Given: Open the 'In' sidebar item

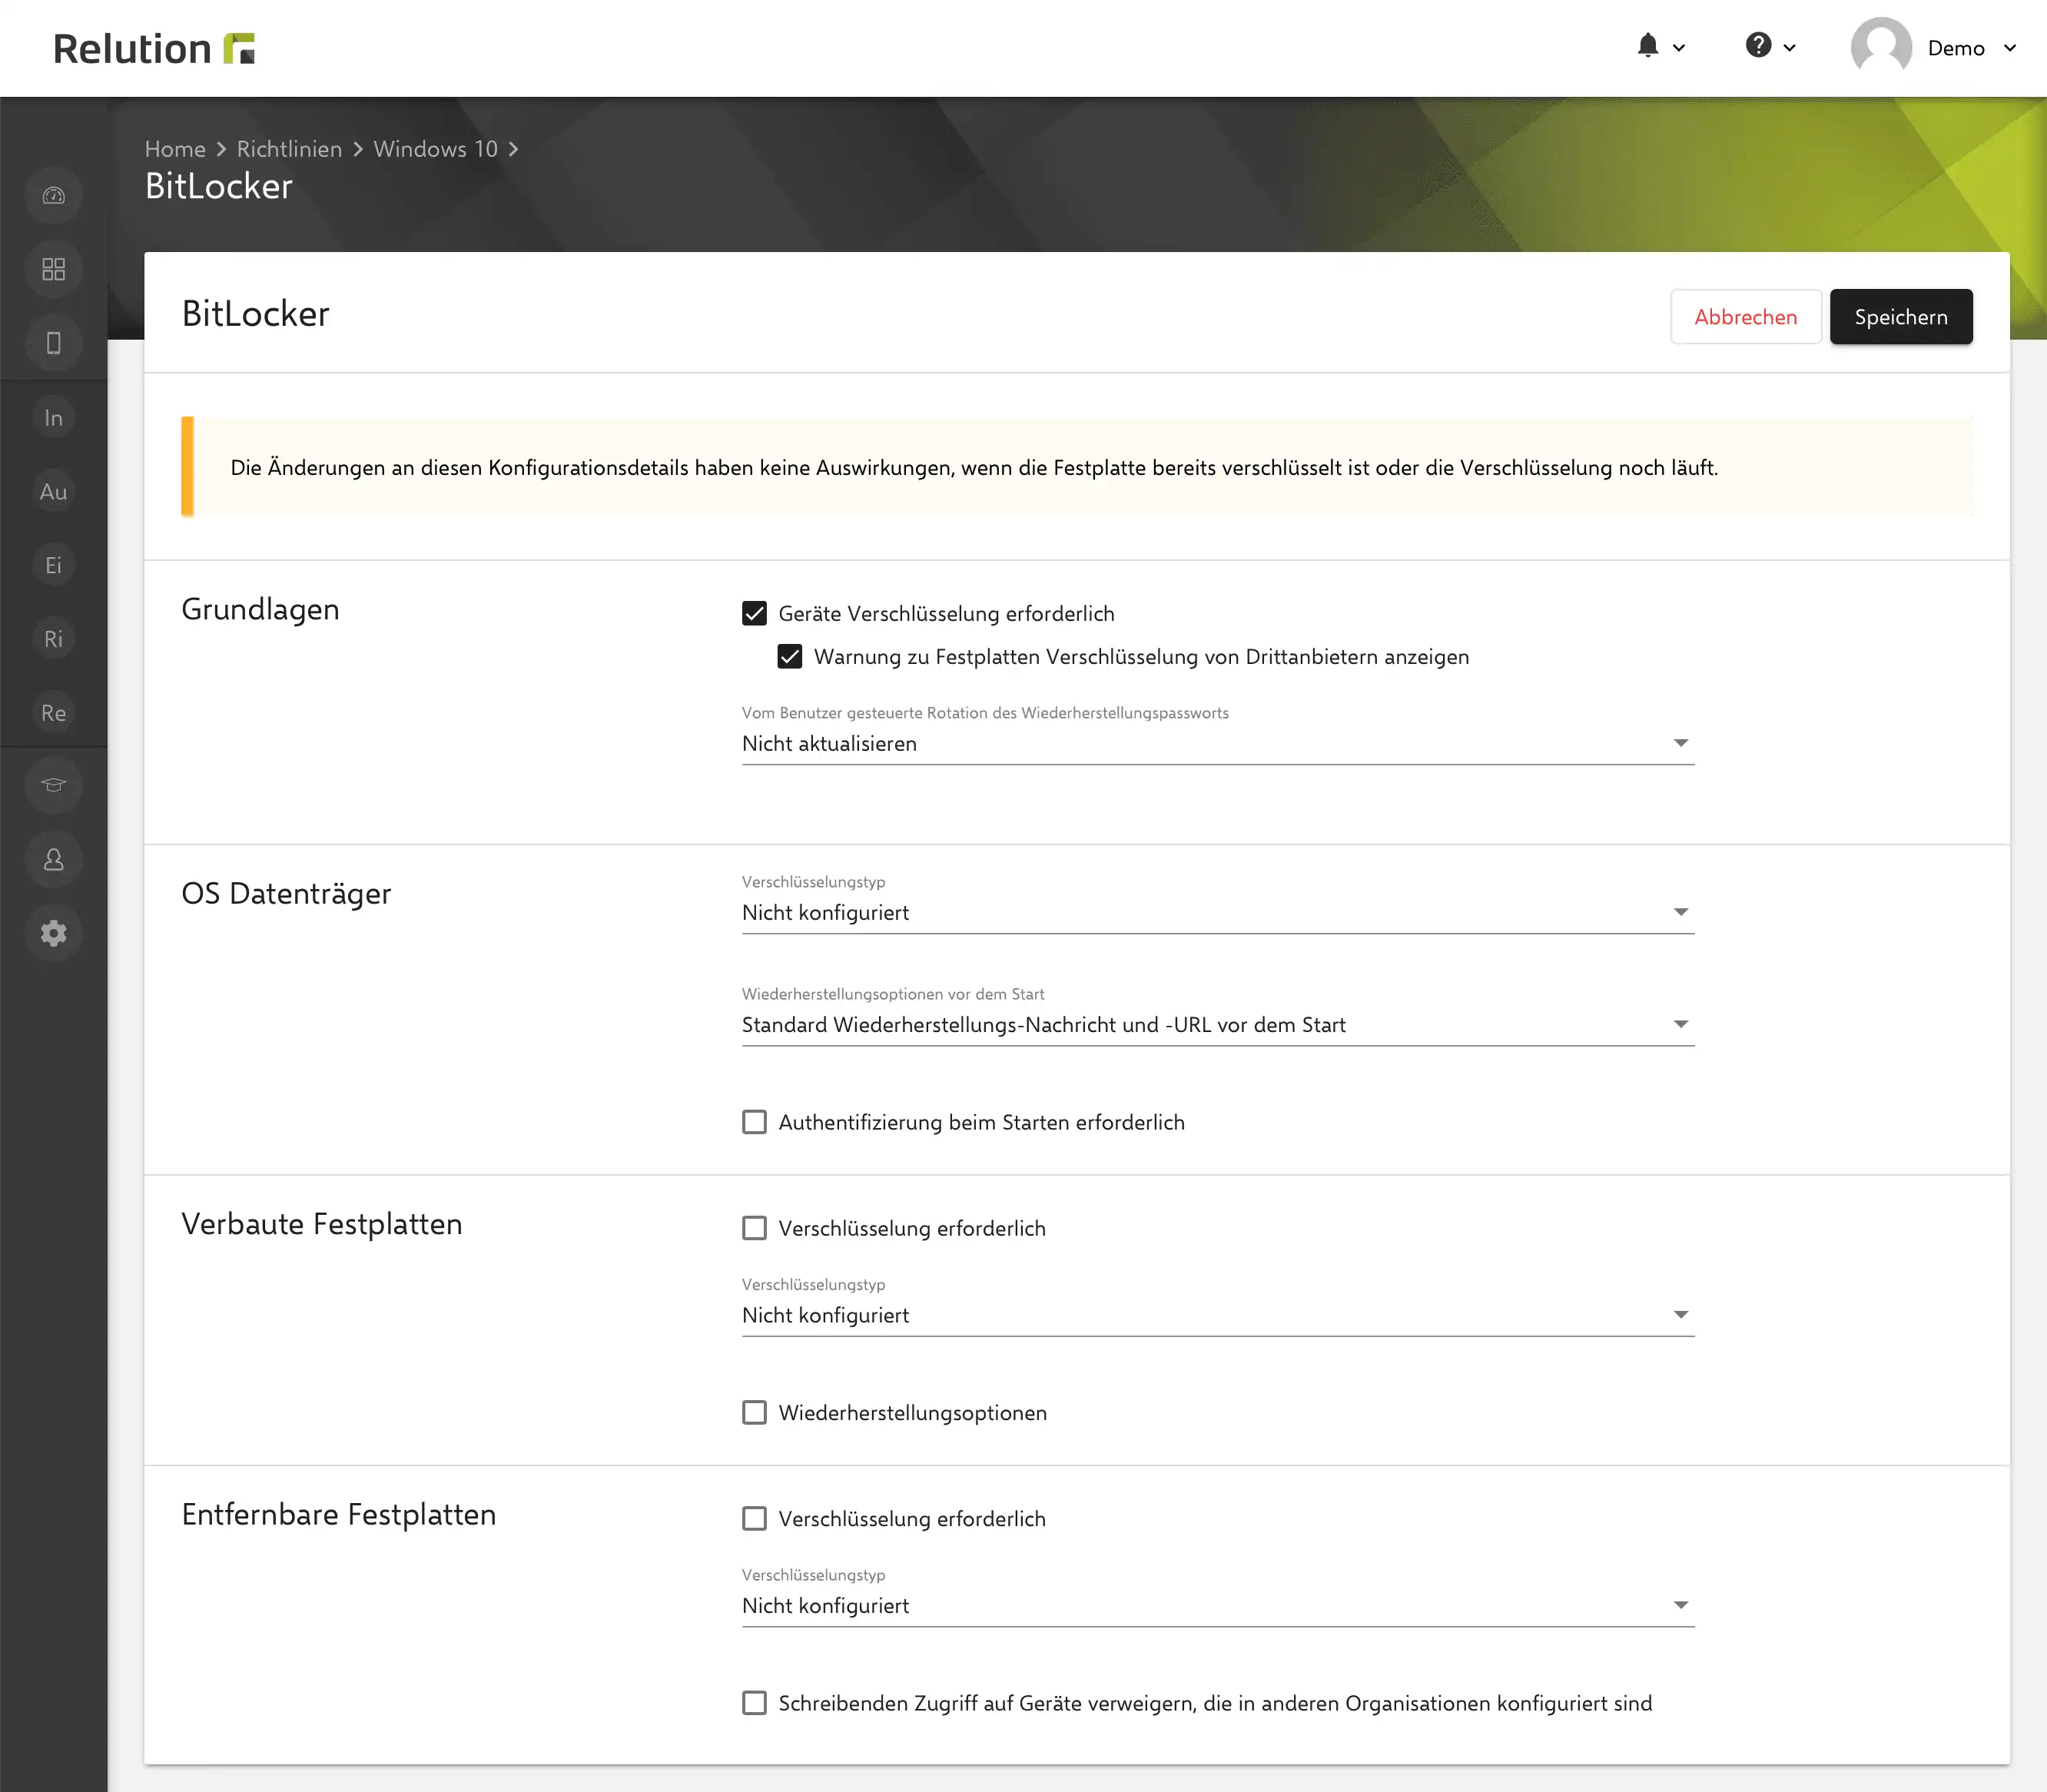Looking at the screenshot, I should pyautogui.click(x=54, y=418).
